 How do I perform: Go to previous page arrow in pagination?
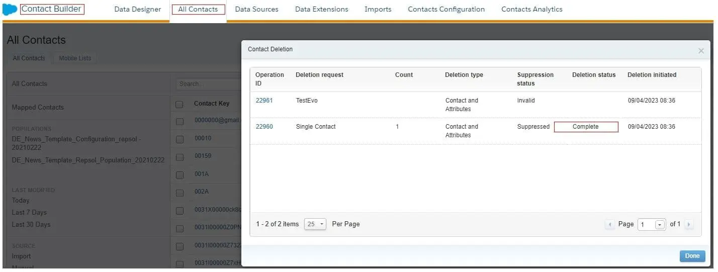610,224
